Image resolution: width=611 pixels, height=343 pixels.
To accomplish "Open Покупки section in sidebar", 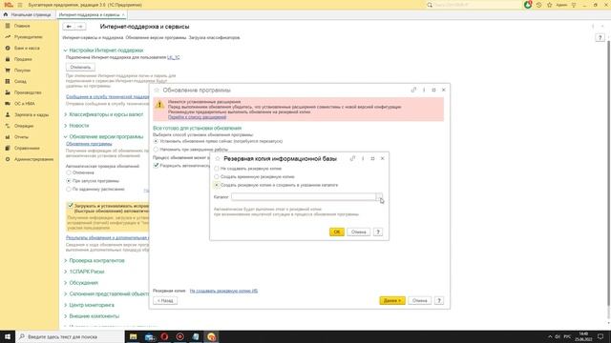I will tap(22, 71).
